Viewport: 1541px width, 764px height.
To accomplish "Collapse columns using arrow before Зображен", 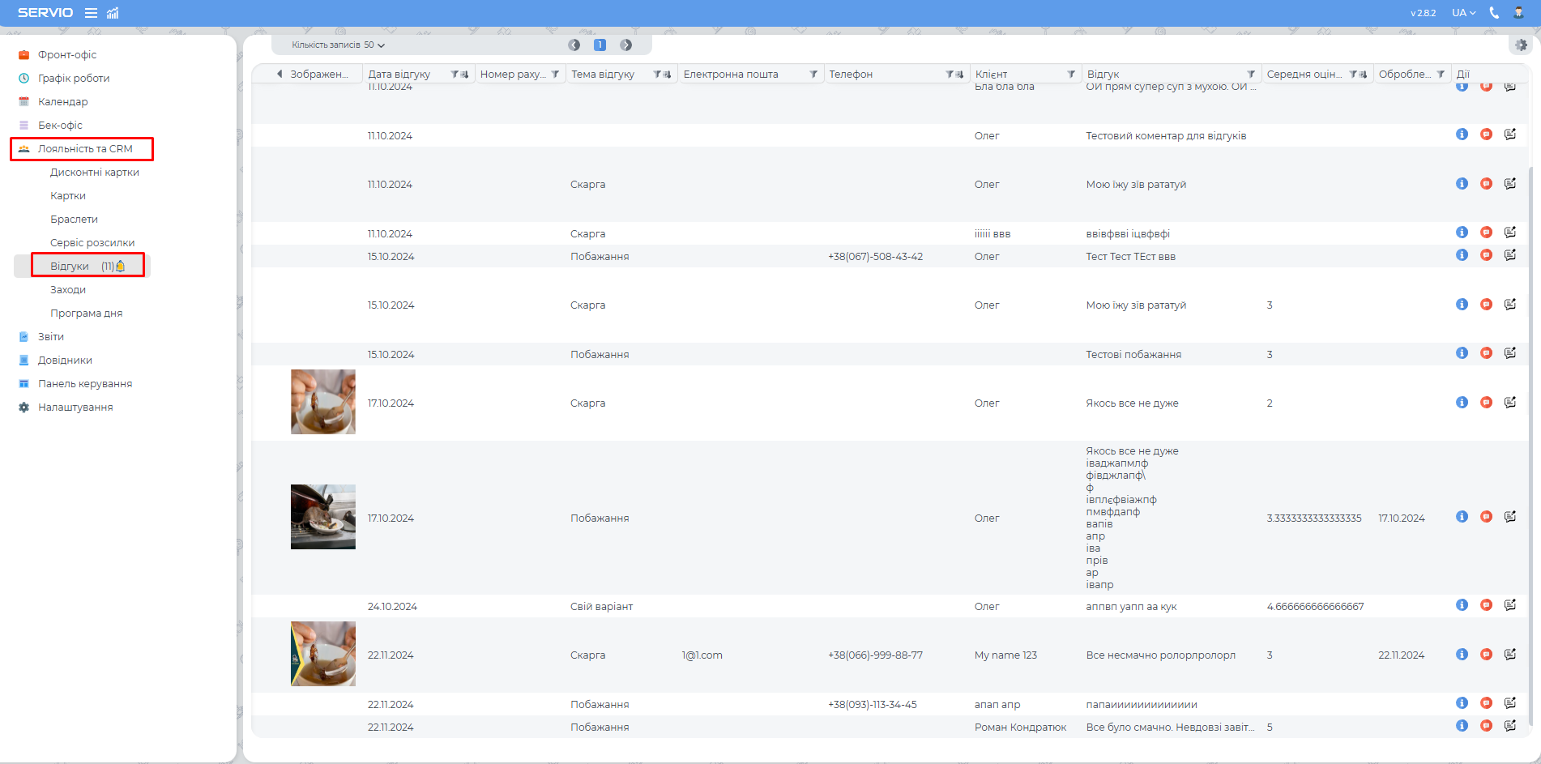I will [x=280, y=75].
